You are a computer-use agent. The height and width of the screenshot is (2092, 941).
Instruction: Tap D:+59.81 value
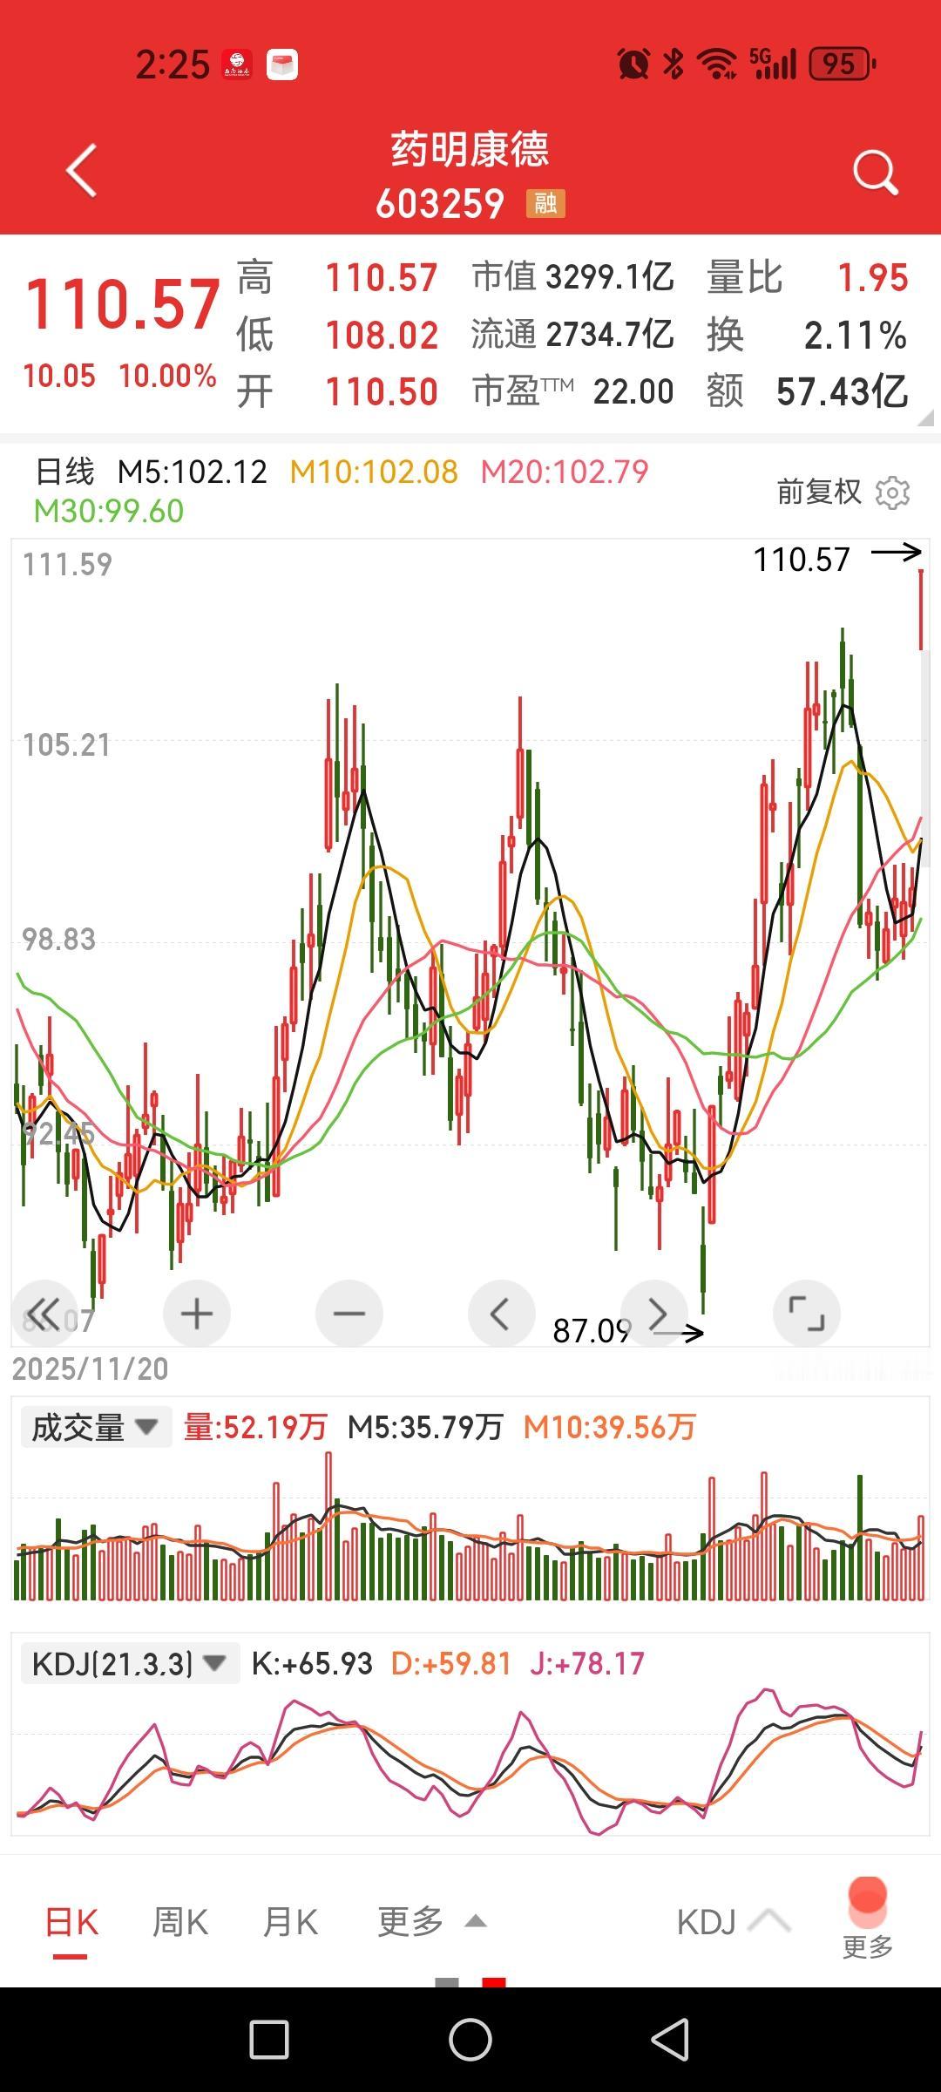click(x=451, y=1663)
